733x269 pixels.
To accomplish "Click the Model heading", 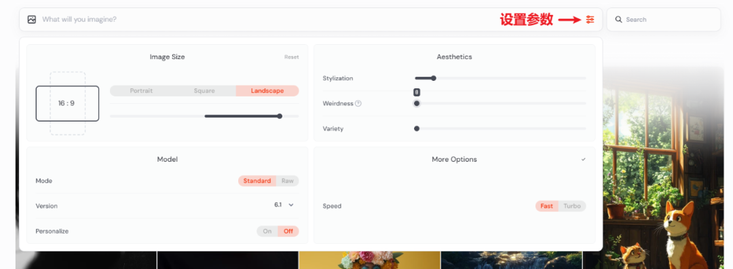I will pyautogui.click(x=167, y=160).
